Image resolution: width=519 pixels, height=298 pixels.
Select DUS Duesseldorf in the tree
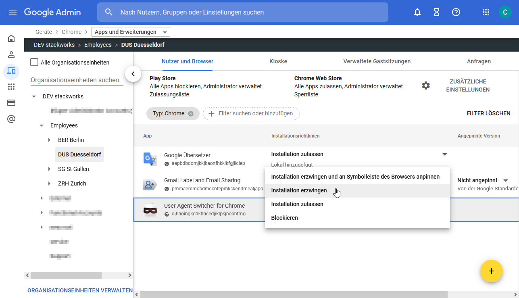pyautogui.click(x=79, y=154)
